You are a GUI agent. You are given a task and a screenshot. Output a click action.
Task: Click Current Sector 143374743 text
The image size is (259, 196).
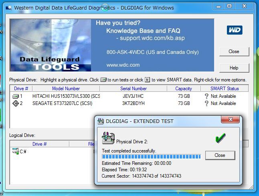142,176
